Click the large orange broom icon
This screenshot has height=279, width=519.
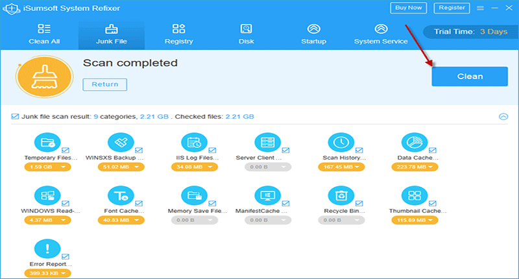[x=44, y=77]
